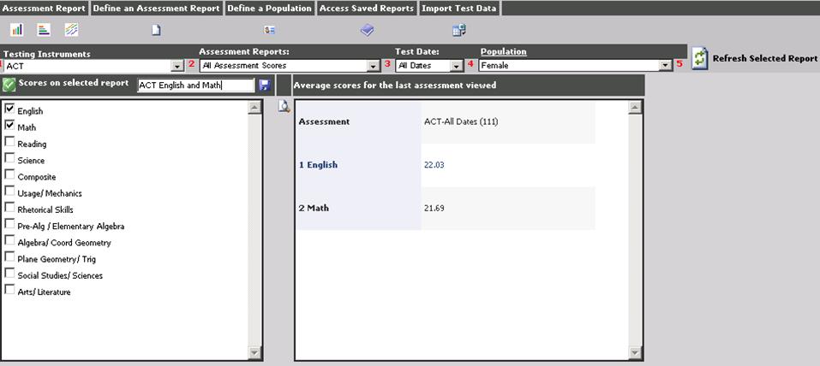Tick Pre-Alg / Elementary Algebra checkbox

click(x=9, y=224)
